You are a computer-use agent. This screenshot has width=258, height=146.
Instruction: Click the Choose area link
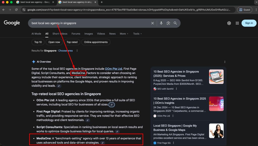pos(65,51)
